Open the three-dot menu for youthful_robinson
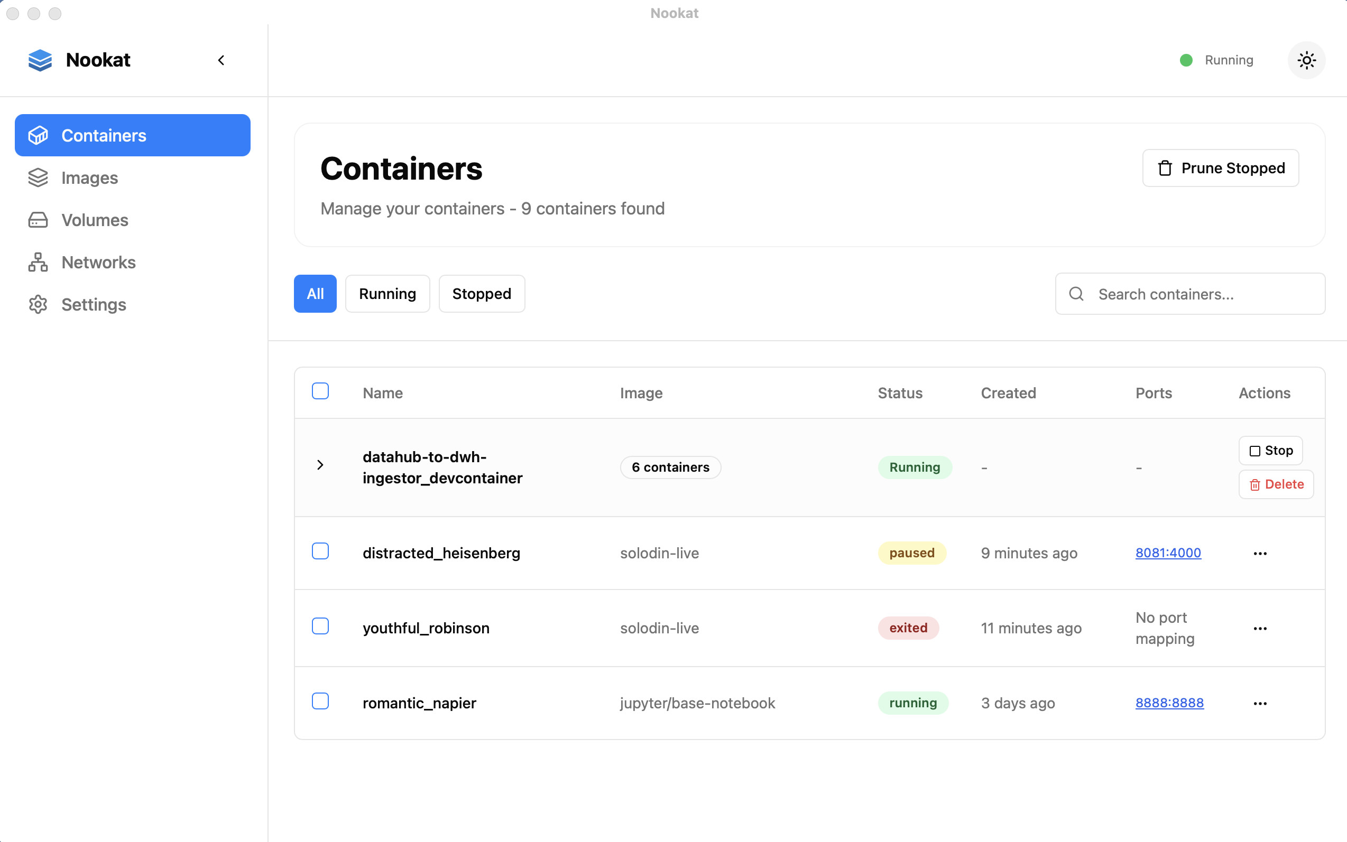Viewport: 1347px width, 842px height. click(1259, 629)
